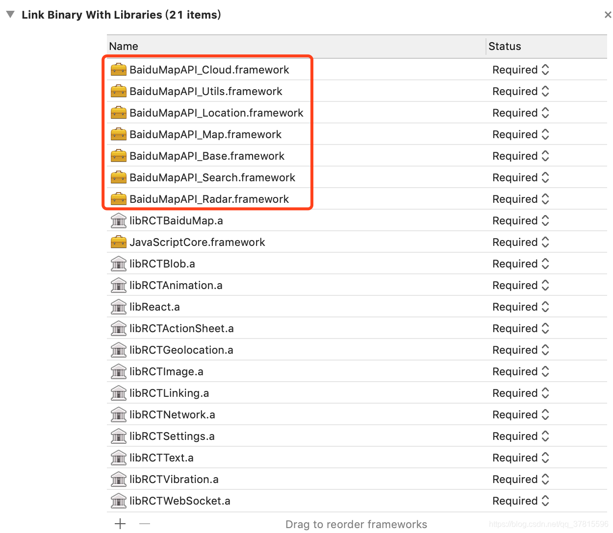The height and width of the screenshot is (533, 613).
Task: Click the libRCTAnimation.a library icon
Action: [119, 285]
